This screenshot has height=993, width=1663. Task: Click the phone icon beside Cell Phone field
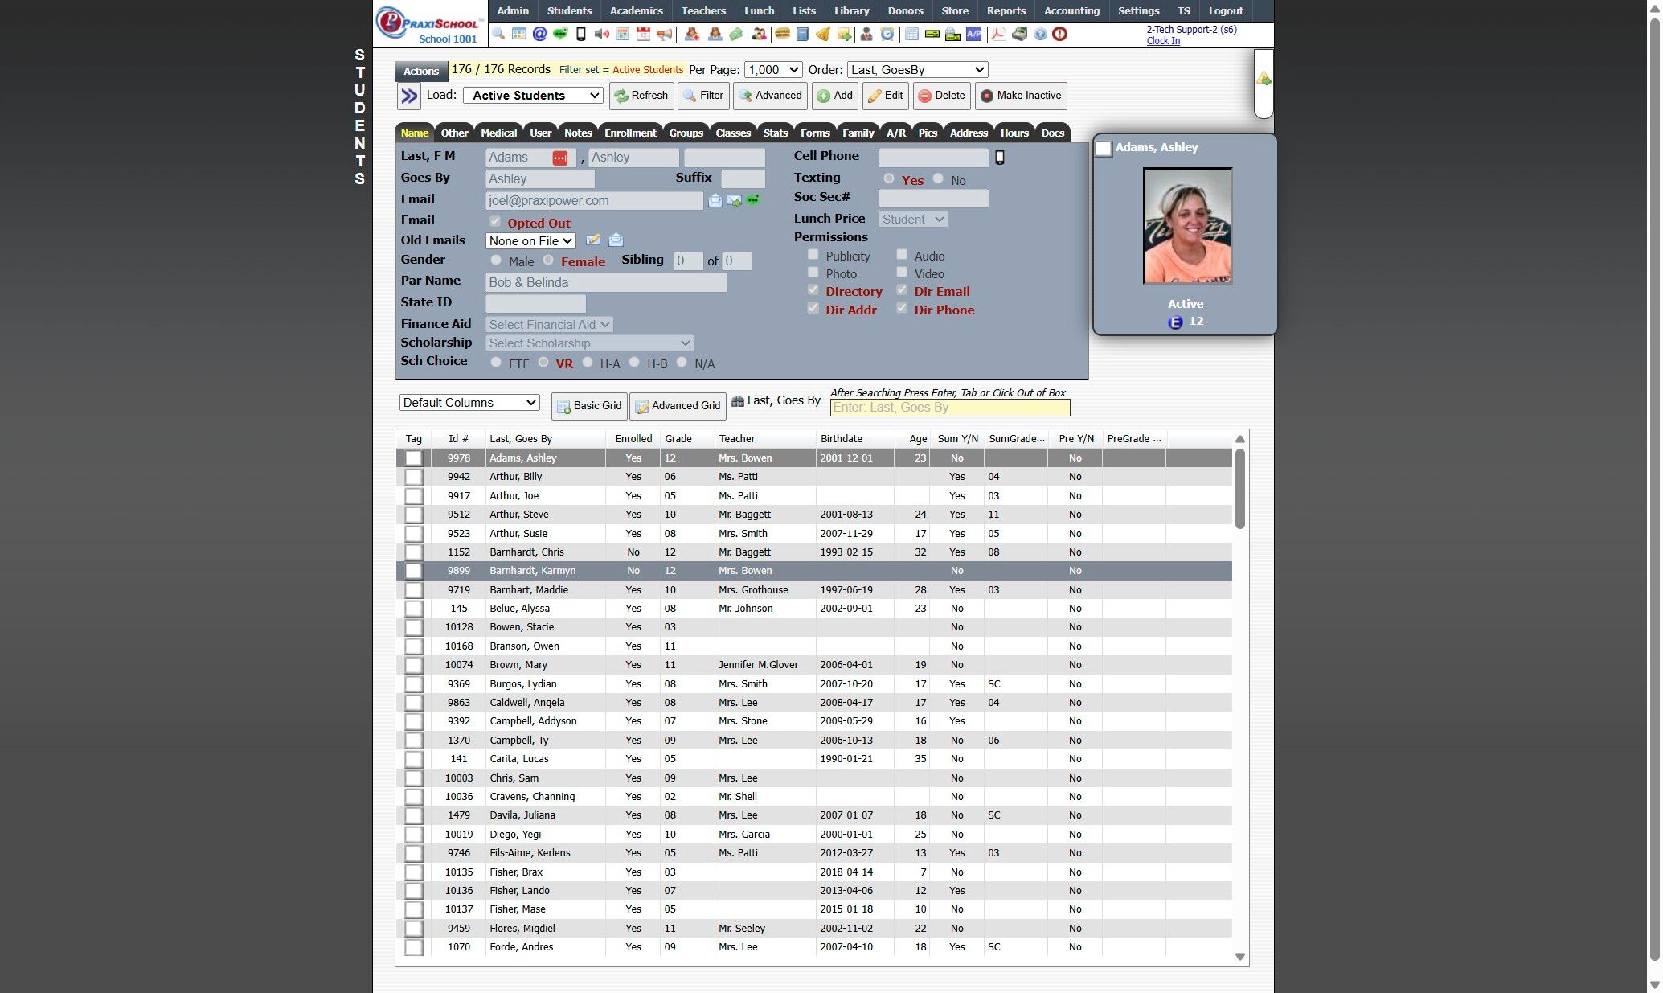999,158
